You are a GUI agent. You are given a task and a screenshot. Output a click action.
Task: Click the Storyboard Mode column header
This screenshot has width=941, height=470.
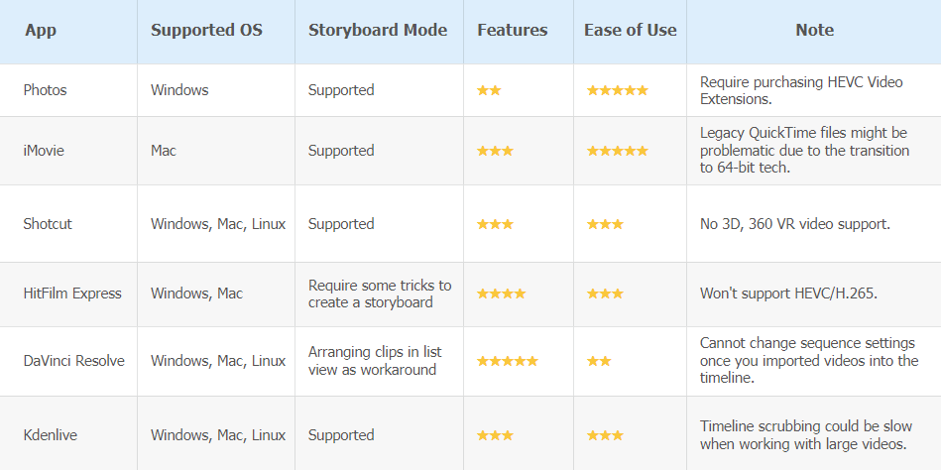point(378,30)
